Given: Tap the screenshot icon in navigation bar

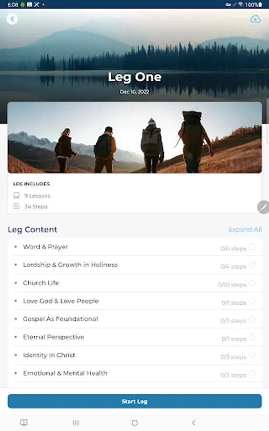Looking at the screenshot, I should (x=24, y=423).
